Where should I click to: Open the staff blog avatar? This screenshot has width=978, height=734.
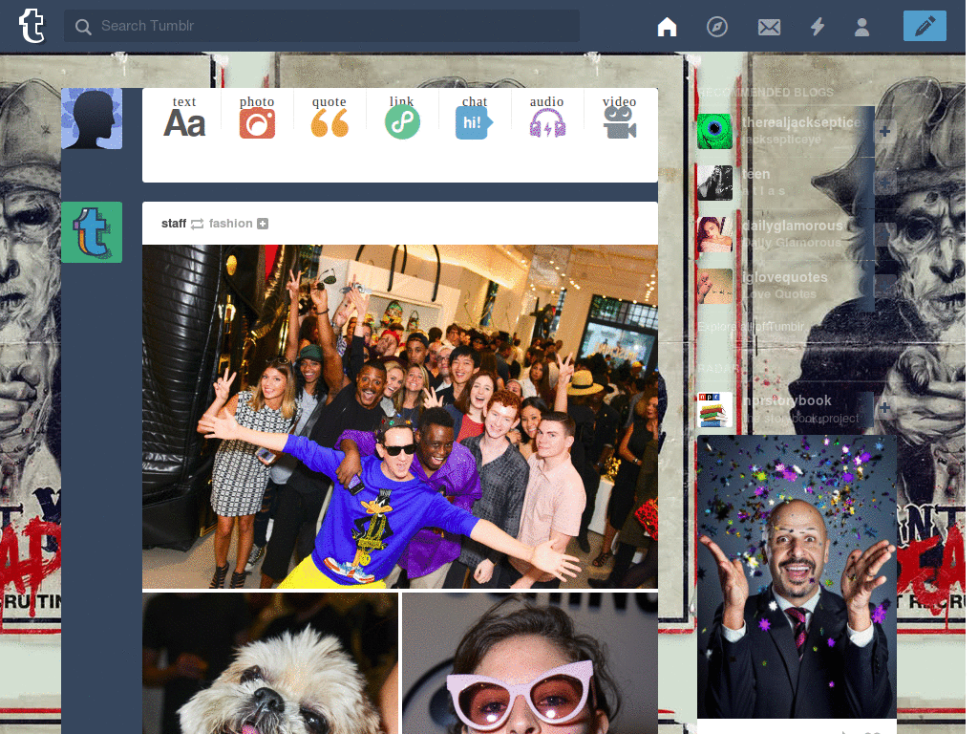(x=92, y=232)
